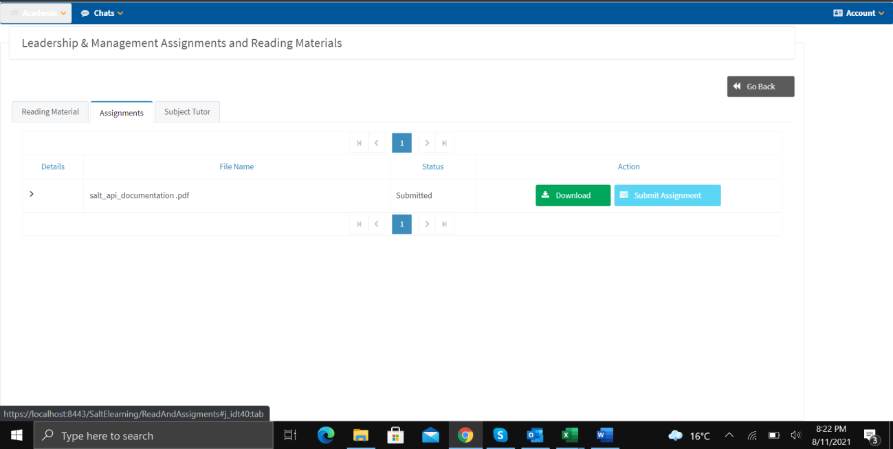Open Outlook from the taskbar

coord(535,435)
